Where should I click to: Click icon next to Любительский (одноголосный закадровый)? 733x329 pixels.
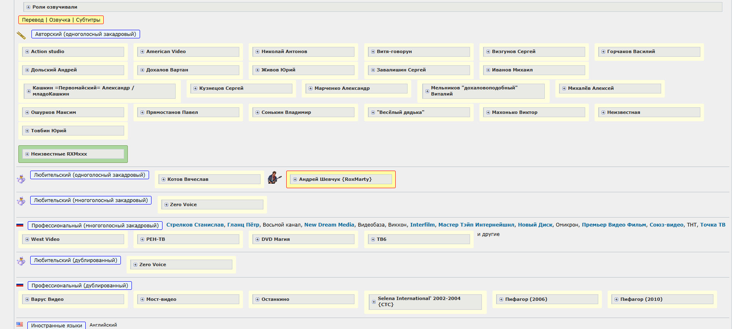pos(21,179)
